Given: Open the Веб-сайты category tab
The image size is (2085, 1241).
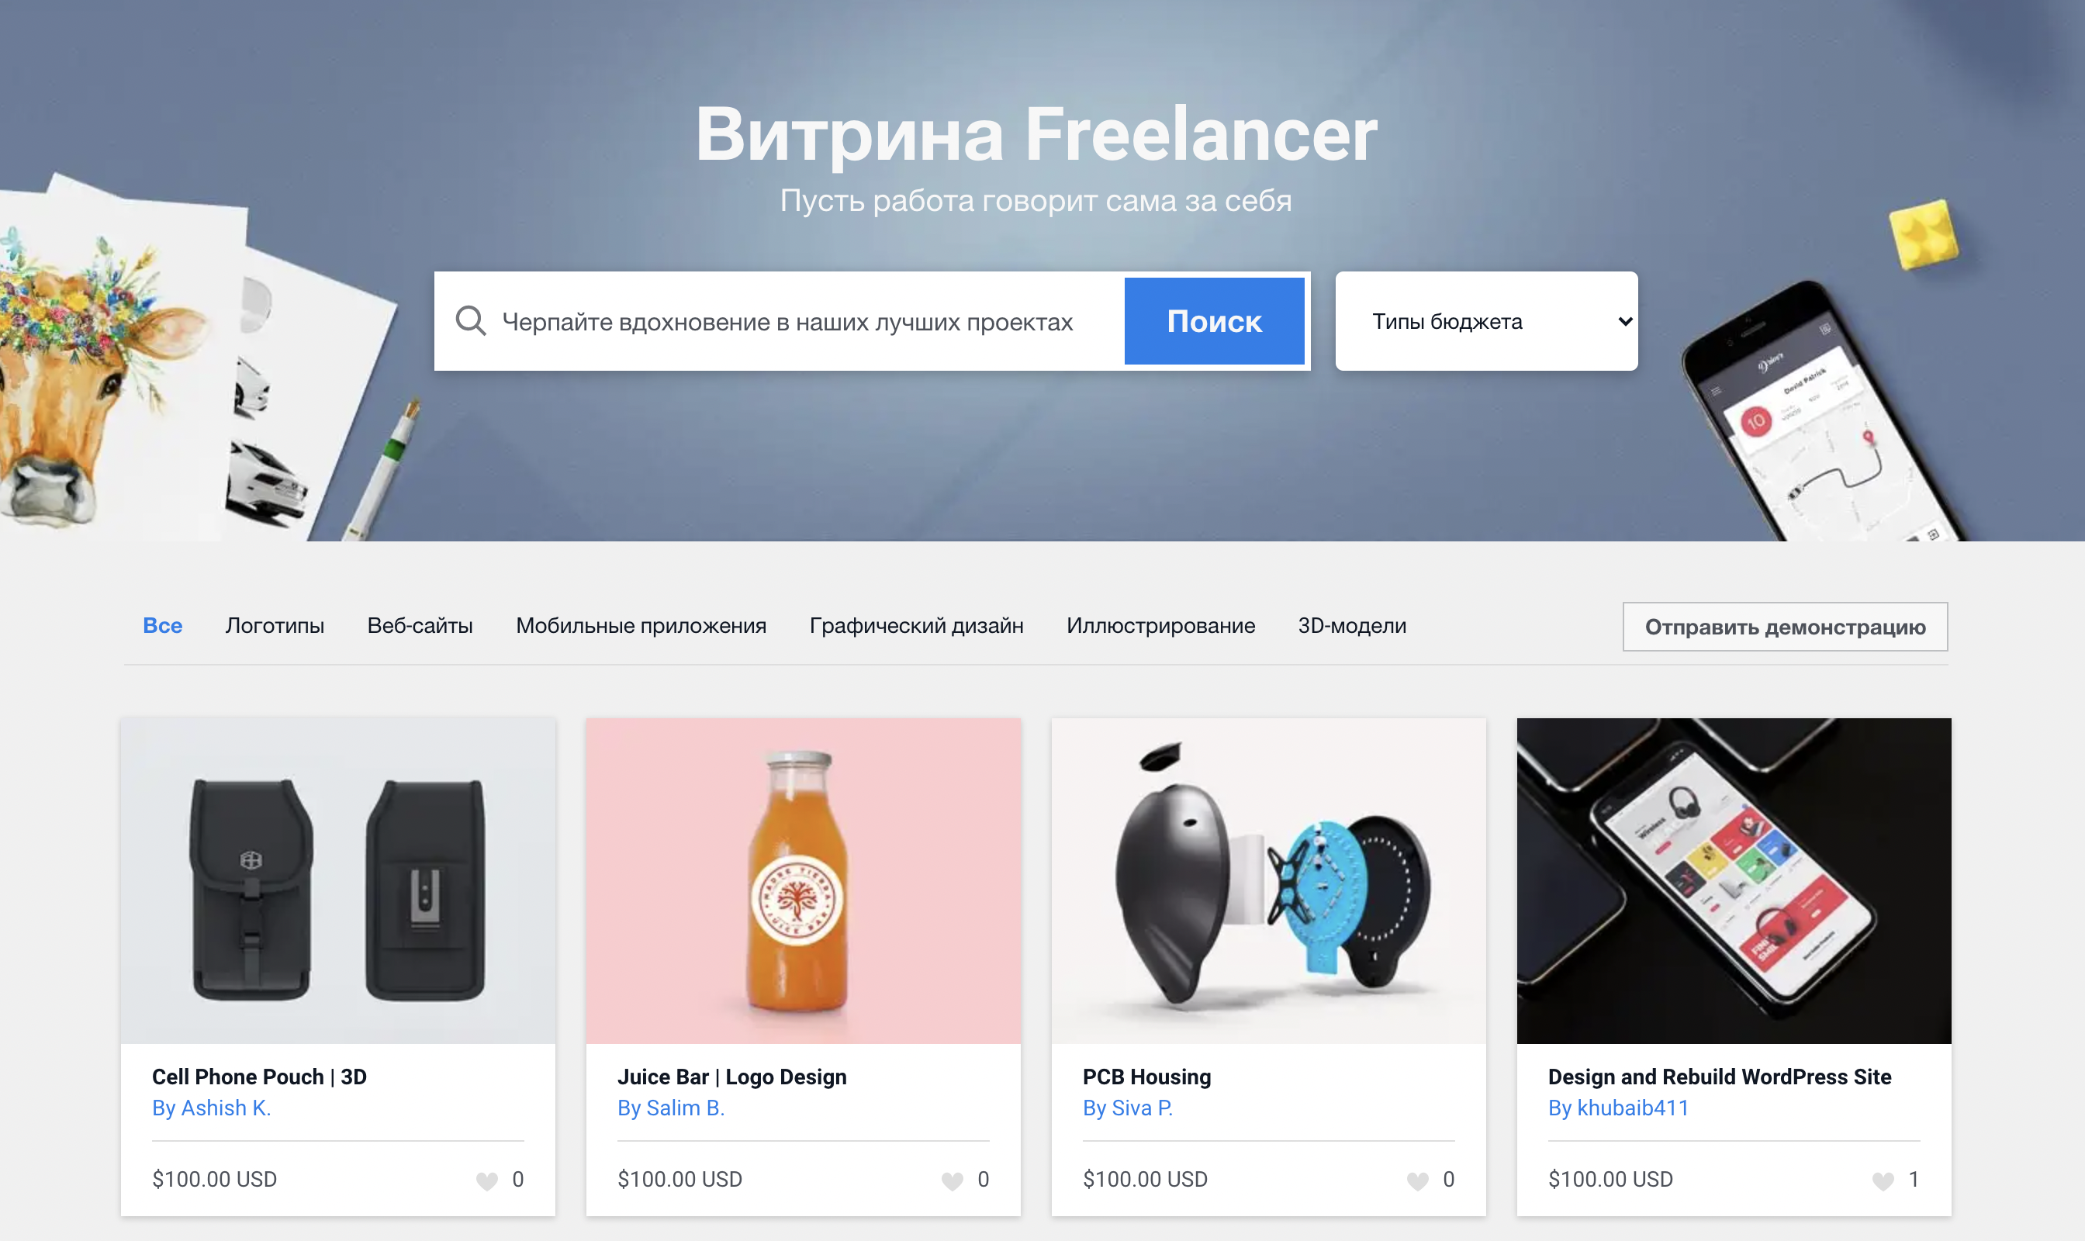Looking at the screenshot, I should coord(420,625).
